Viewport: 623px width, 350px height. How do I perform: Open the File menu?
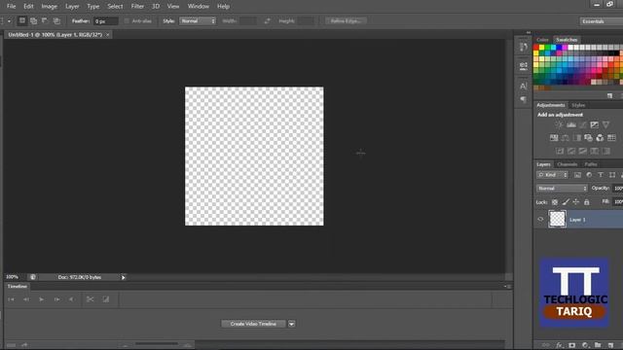[x=11, y=7]
